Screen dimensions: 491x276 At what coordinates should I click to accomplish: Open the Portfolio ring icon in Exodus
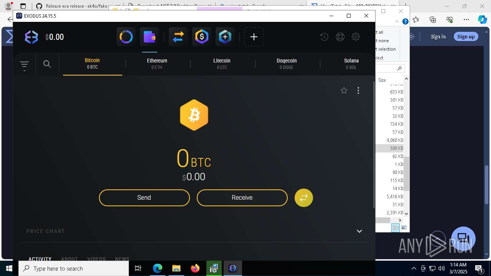pos(126,37)
